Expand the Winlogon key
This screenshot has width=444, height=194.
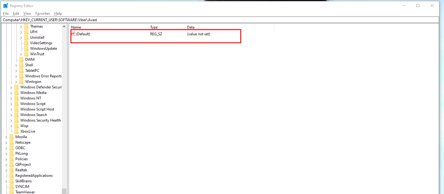pos(16,82)
